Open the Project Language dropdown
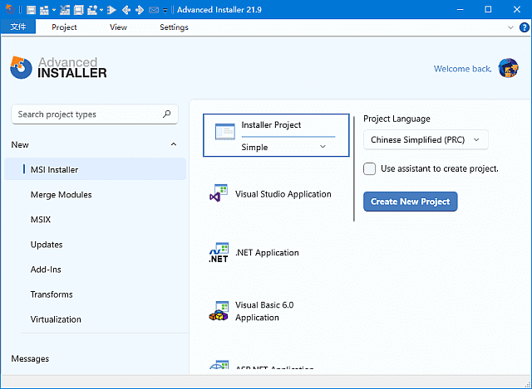The width and height of the screenshot is (532, 389). (x=426, y=139)
